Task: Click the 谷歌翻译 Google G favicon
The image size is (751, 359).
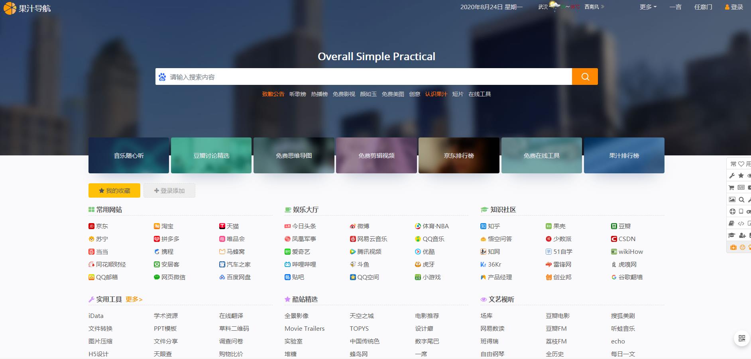Action: (x=614, y=277)
